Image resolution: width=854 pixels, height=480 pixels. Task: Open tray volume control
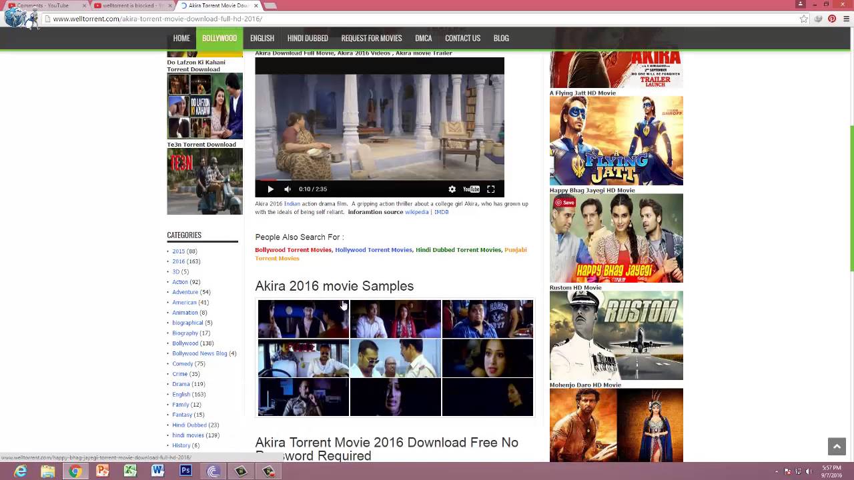(x=809, y=471)
